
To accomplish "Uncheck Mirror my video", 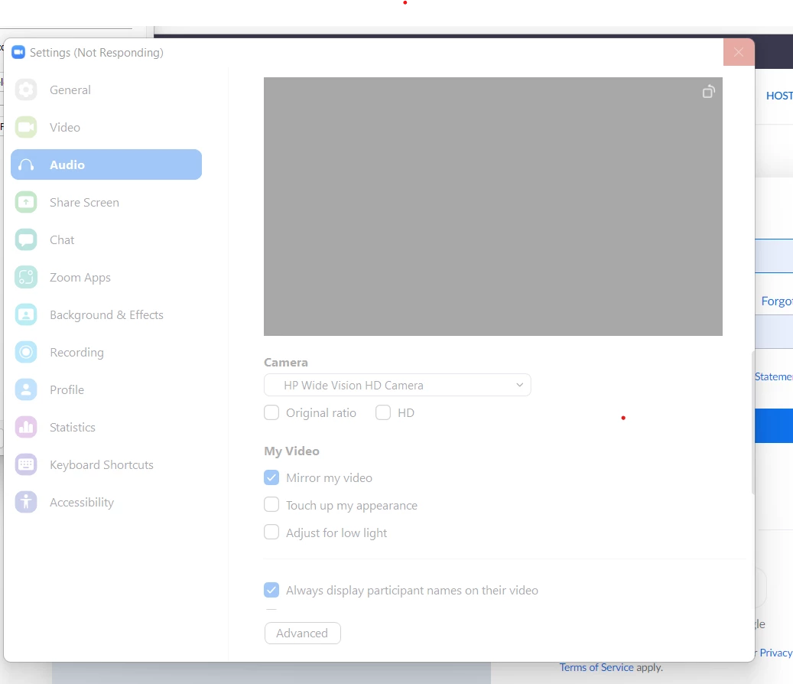I will tap(271, 477).
